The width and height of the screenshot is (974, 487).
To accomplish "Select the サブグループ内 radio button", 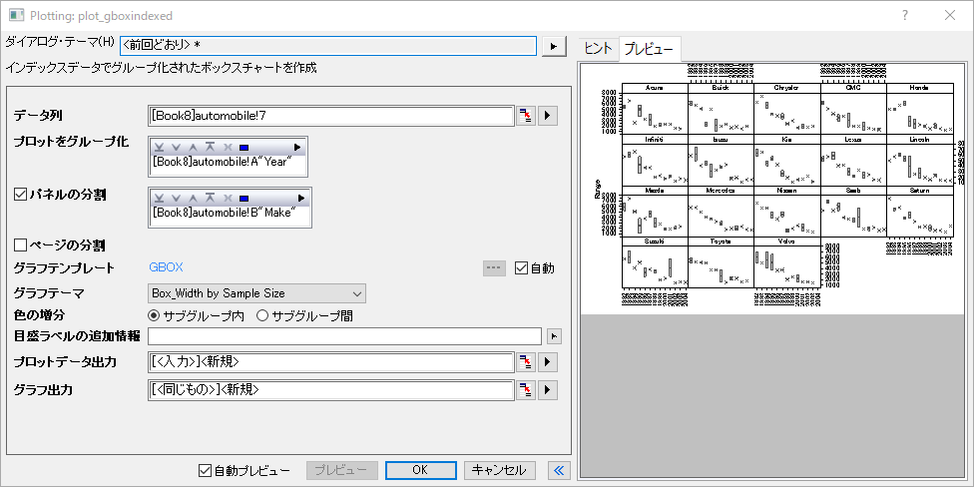I will 154,315.
